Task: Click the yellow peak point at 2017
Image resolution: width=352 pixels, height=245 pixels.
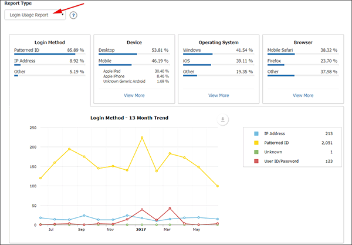Action: [x=142, y=137]
